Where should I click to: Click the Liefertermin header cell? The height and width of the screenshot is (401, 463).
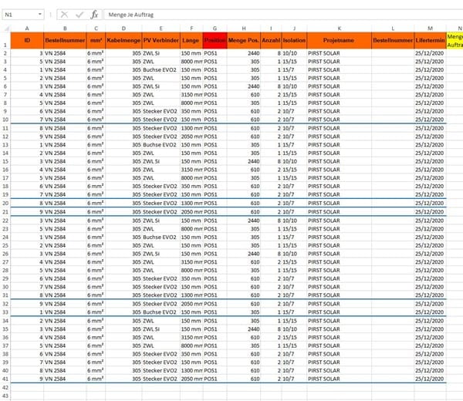coord(430,39)
